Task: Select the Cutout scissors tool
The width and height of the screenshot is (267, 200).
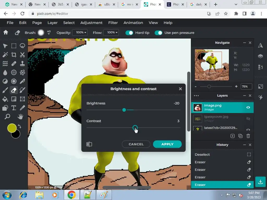Action: tap(22, 55)
